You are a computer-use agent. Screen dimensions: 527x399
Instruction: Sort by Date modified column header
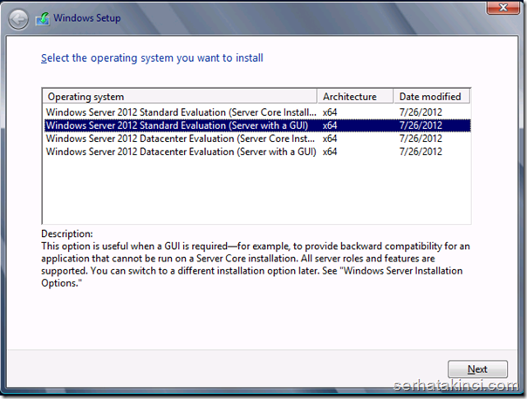[432, 97]
